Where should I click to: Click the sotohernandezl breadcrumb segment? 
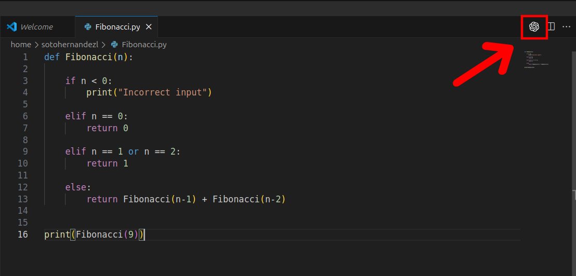point(70,45)
